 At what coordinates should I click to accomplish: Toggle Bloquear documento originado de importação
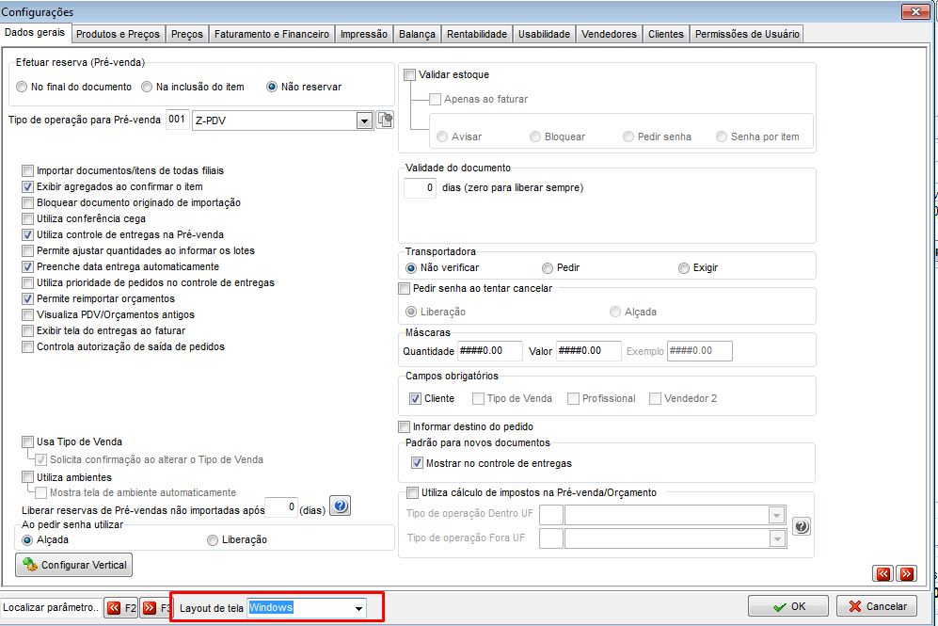(x=27, y=203)
